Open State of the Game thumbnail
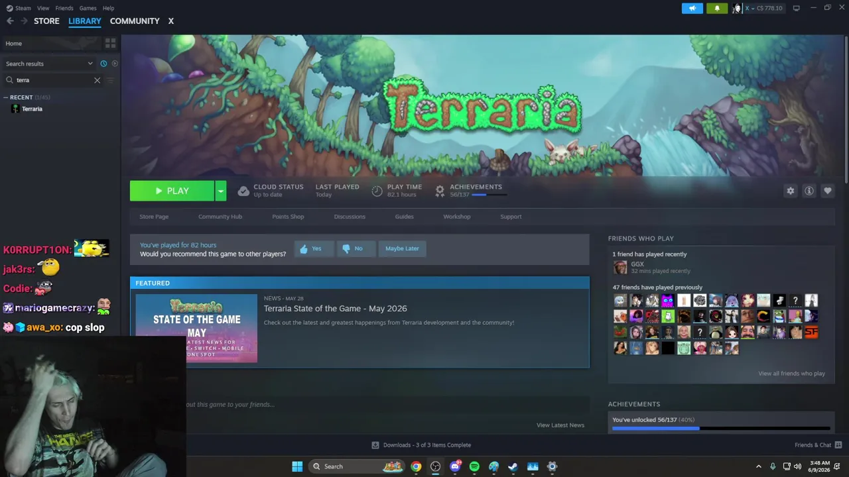Image resolution: width=849 pixels, height=477 pixels. 196,329
